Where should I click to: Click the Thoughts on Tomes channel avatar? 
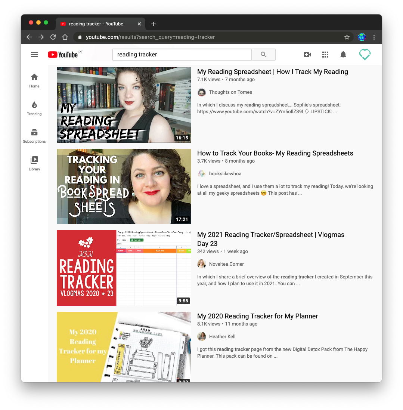[202, 92]
